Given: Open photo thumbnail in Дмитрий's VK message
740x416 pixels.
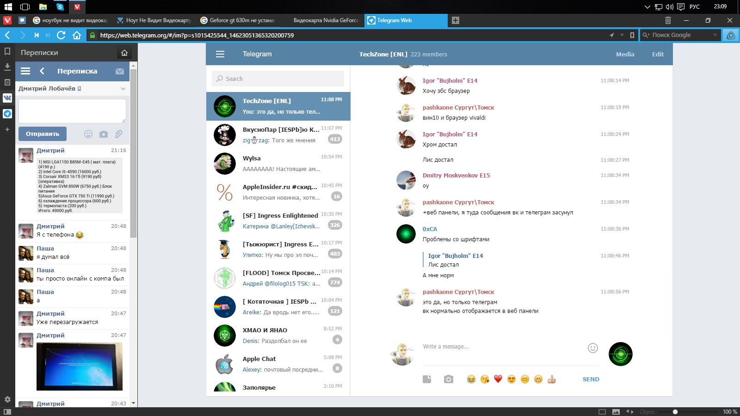Looking at the screenshot, I should (80, 367).
